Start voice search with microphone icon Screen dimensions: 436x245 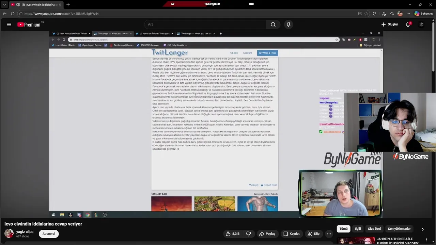[289, 24]
